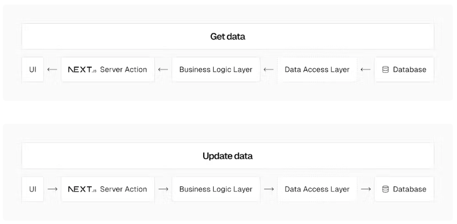Select the Update data header box
The image size is (457, 224).
tap(228, 156)
